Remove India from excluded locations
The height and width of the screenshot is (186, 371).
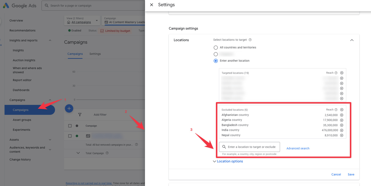(342, 130)
